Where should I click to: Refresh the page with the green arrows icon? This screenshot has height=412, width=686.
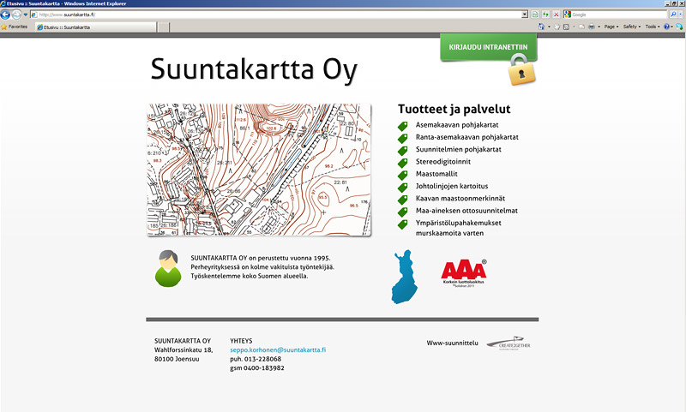pos(545,15)
